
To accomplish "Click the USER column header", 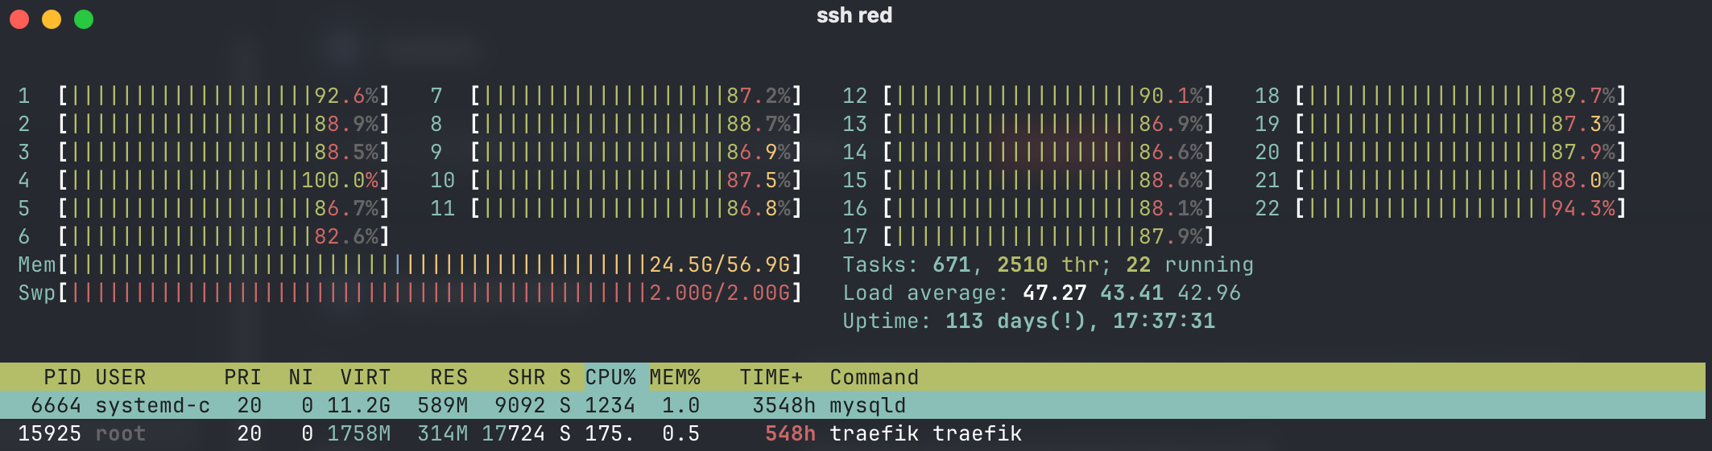I will coord(121,377).
